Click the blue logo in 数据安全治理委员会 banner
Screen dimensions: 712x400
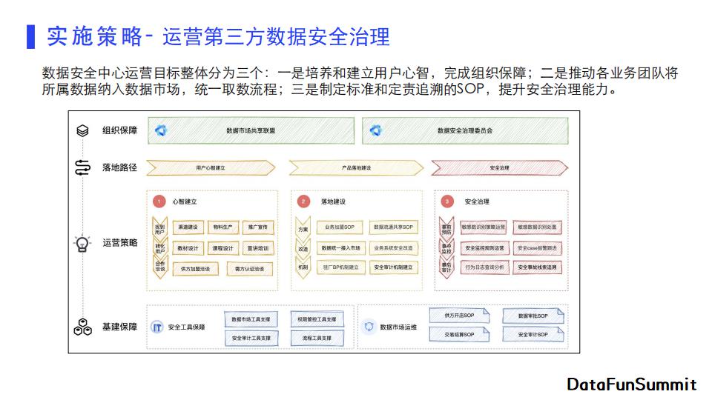(375, 130)
